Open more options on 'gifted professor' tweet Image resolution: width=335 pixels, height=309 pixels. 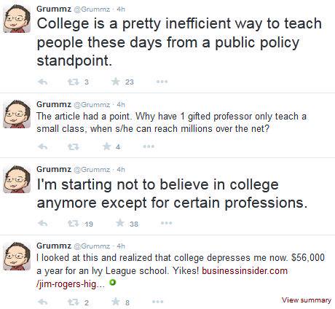pos(149,146)
